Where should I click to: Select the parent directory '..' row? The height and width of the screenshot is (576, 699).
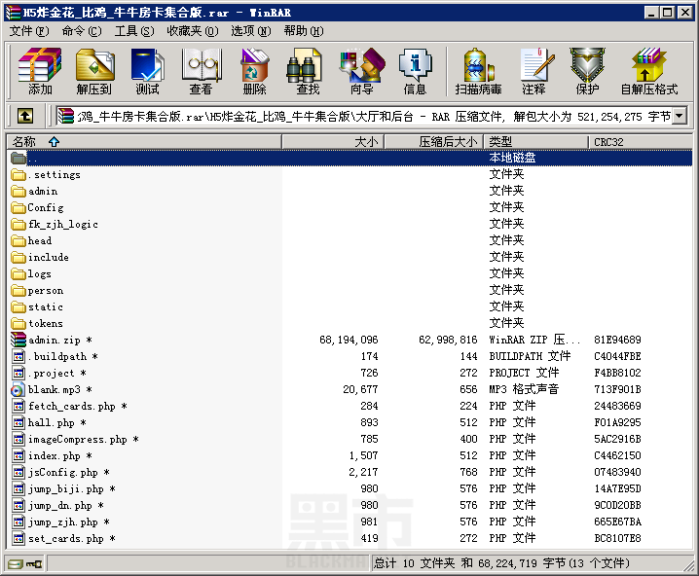pyautogui.click(x=350, y=158)
